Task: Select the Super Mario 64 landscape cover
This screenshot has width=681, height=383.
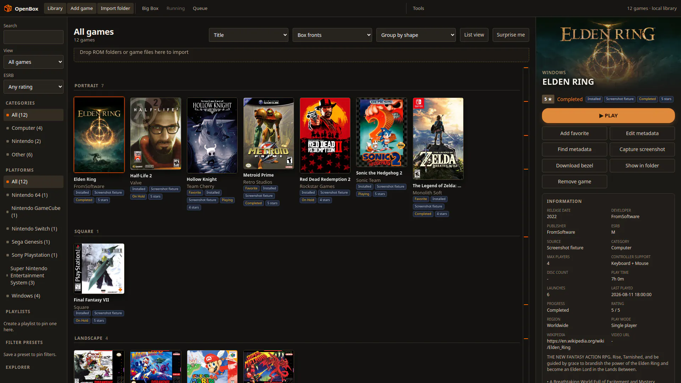Action: [212, 367]
